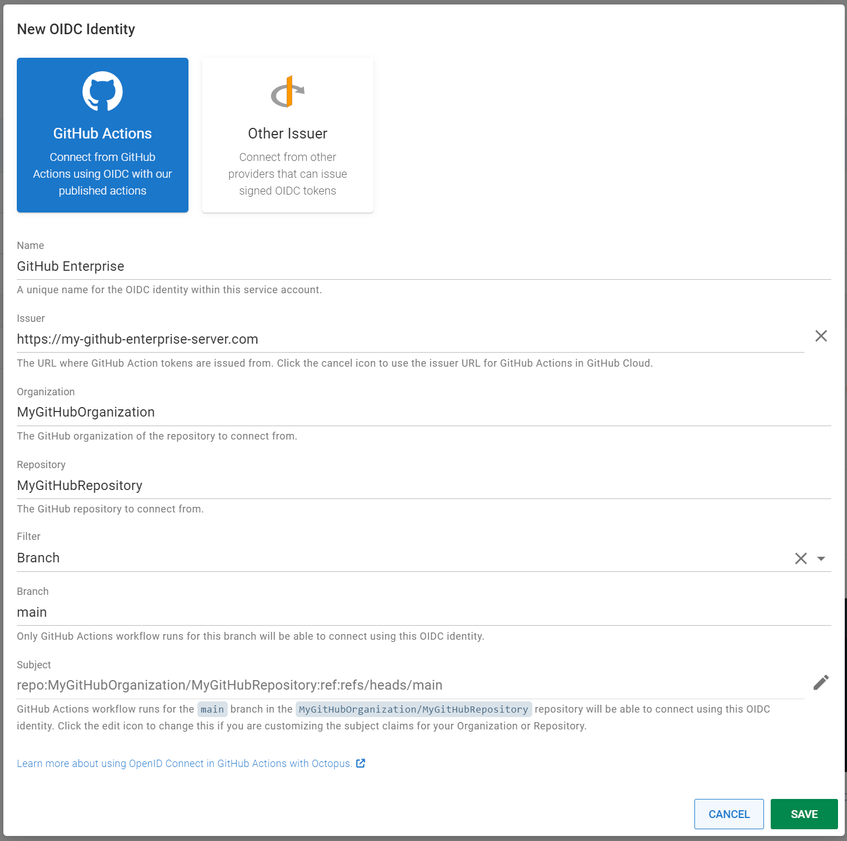Click the GitHub octocat logo icon
Viewport: 847px width, 841px height.
[x=102, y=91]
